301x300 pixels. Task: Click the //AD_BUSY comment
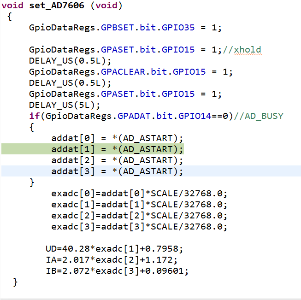[259, 116]
